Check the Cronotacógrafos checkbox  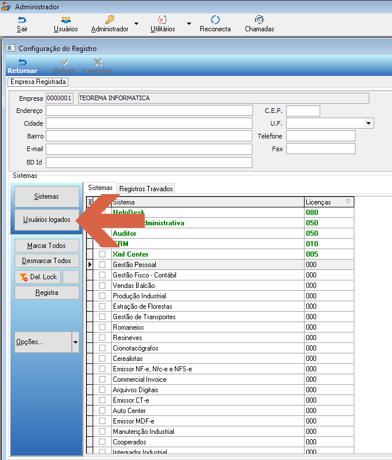click(102, 348)
